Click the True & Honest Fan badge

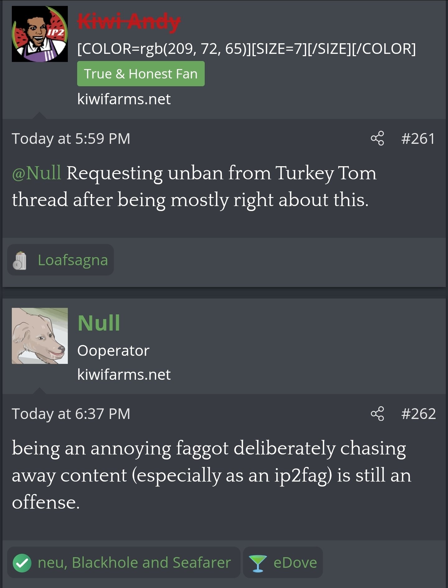[141, 74]
